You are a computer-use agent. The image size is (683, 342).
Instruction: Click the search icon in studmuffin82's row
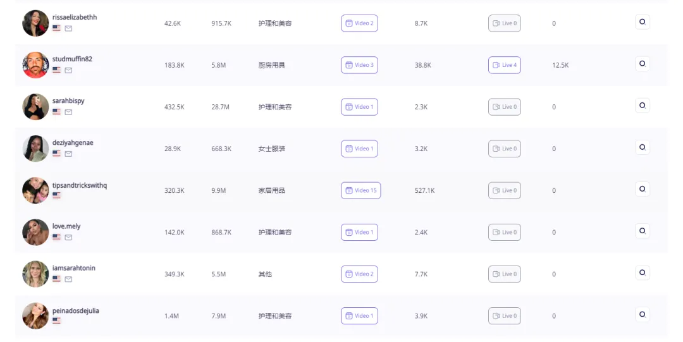click(642, 64)
